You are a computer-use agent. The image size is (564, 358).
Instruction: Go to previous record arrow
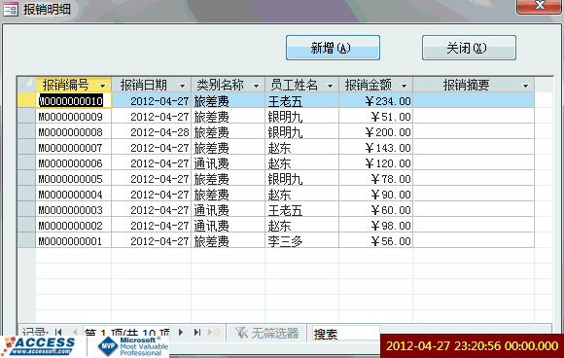click(x=75, y=332)
